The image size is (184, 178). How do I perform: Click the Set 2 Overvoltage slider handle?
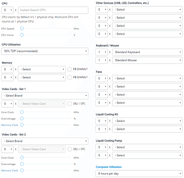tap(22, 164)
